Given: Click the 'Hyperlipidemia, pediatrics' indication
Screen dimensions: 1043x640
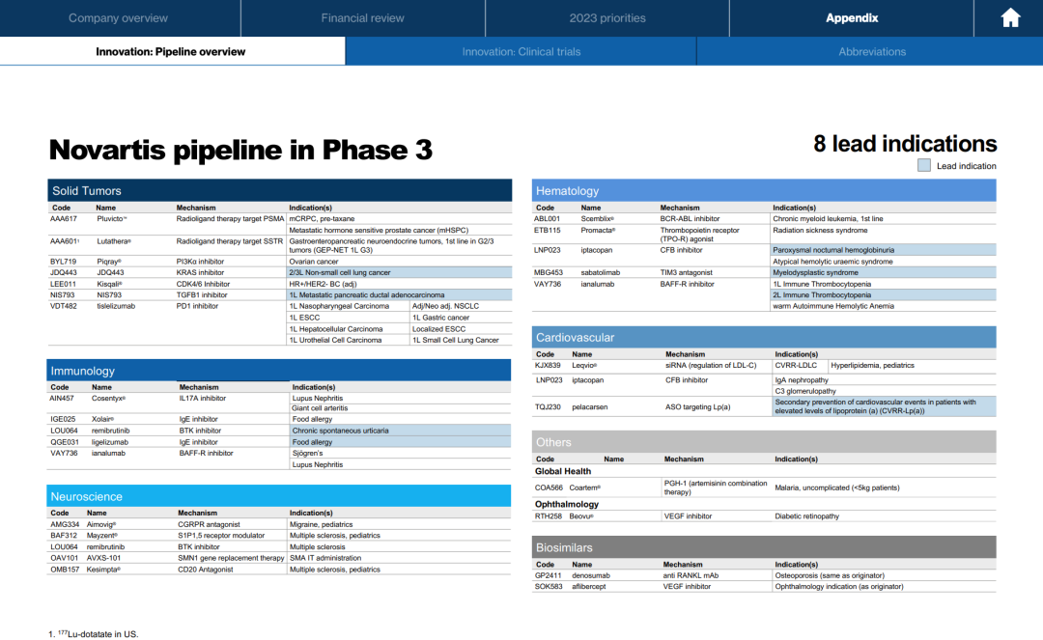Looking at the screenshot, I should pyautogui.click(x=872, y=366).
